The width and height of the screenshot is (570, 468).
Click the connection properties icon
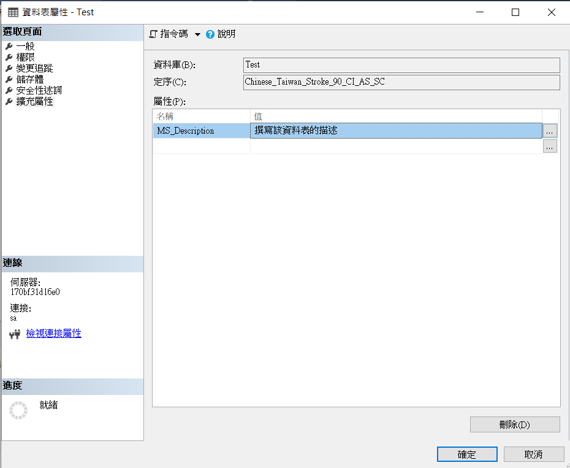tap(15, 334)
